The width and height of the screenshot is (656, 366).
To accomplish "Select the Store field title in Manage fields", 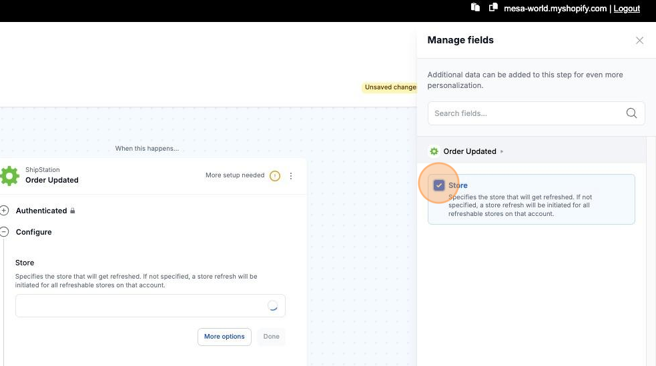I will (458, 185).
